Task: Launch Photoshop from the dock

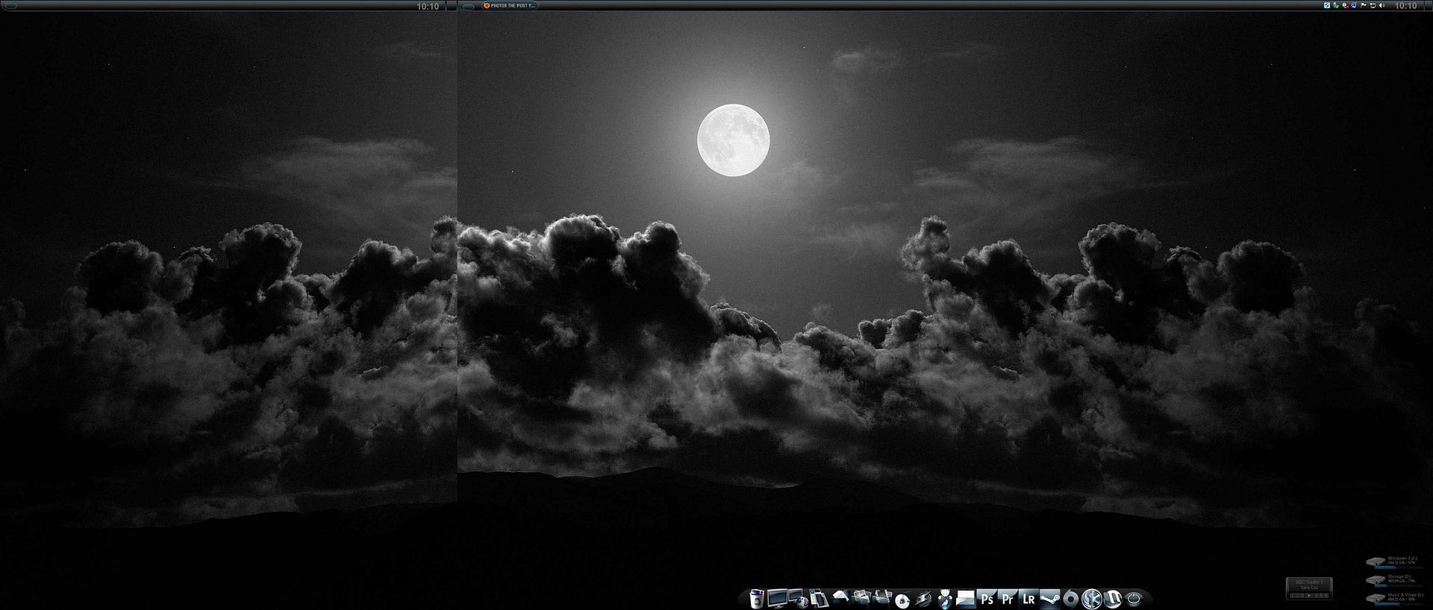Action: coord(987,599)
